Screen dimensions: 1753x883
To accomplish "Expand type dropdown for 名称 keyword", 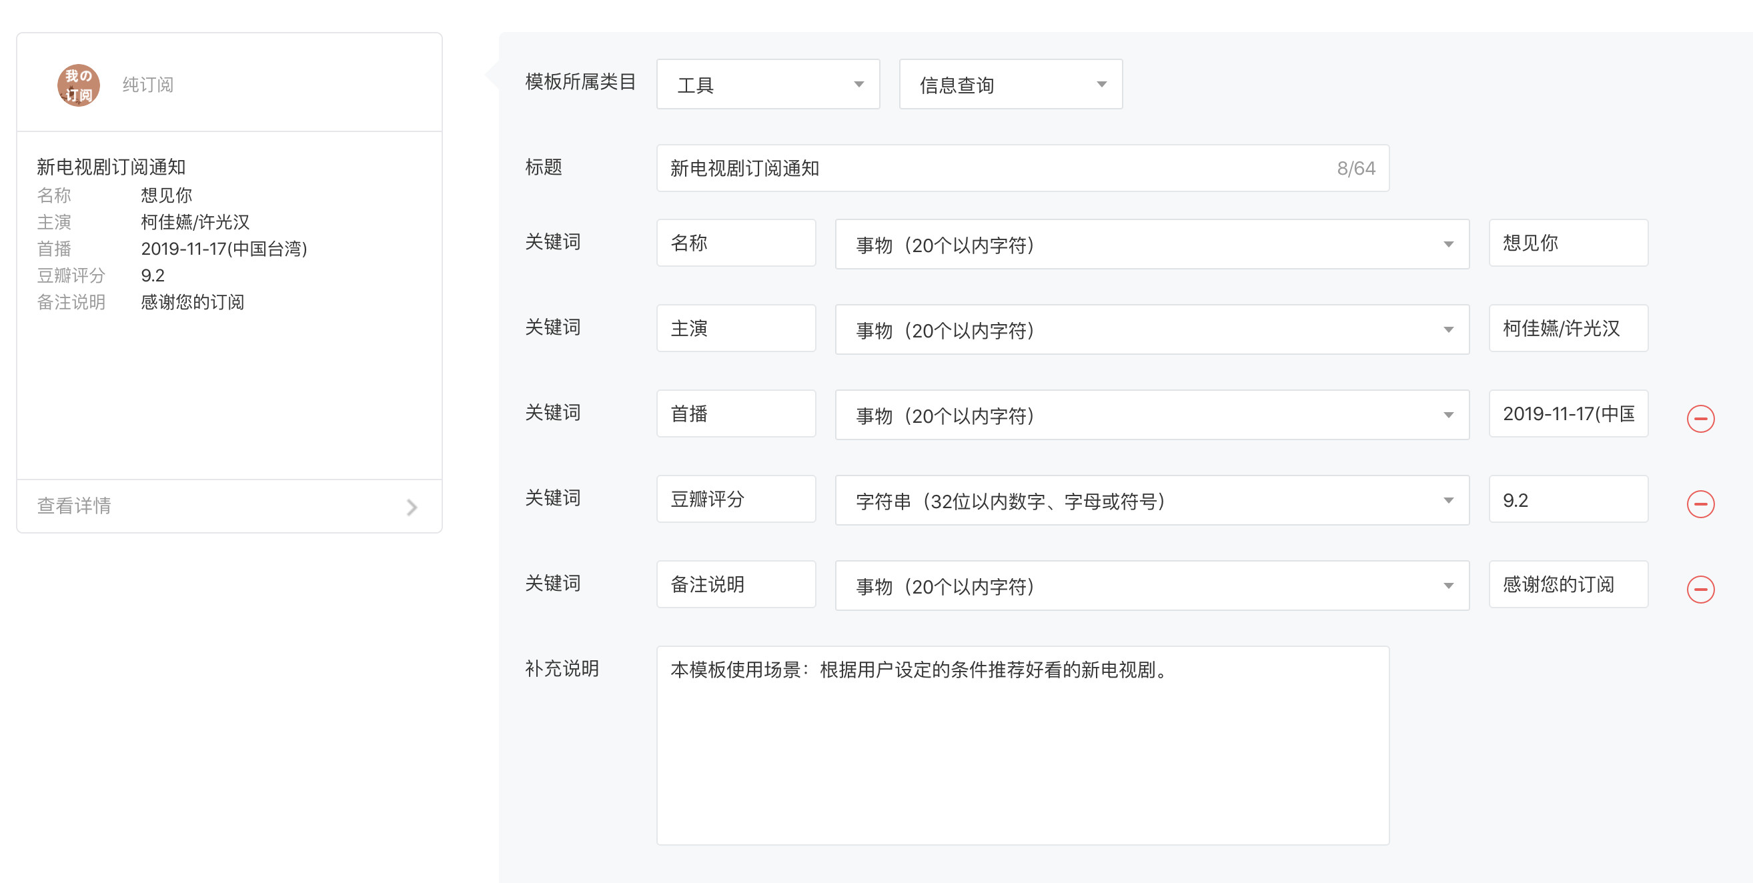I will pos(1151,244).
